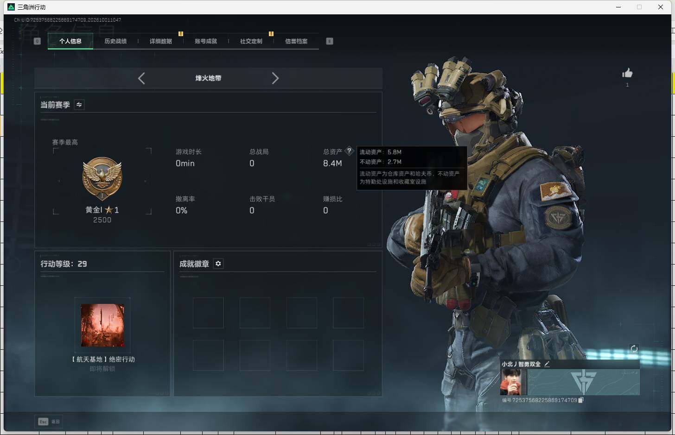The width and height of the screenshot is (675, 435).
Task: Go to previous mode with left arrow
Action: tap(141, 78)
